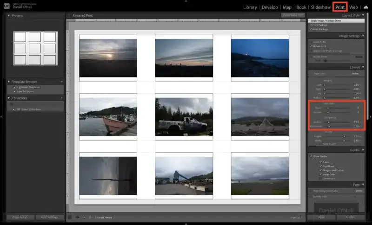Viewport: 372px width, 225px height.
Task: Click the first page square icon in toolbar
Action: click(x=70, y=217)
